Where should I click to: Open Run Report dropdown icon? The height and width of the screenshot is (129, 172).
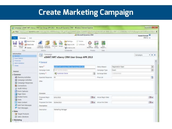[103, 44]
